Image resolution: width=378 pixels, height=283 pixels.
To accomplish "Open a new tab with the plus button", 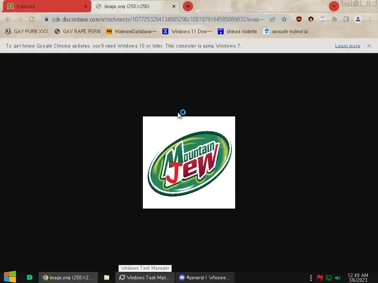I will coord(188,6).
